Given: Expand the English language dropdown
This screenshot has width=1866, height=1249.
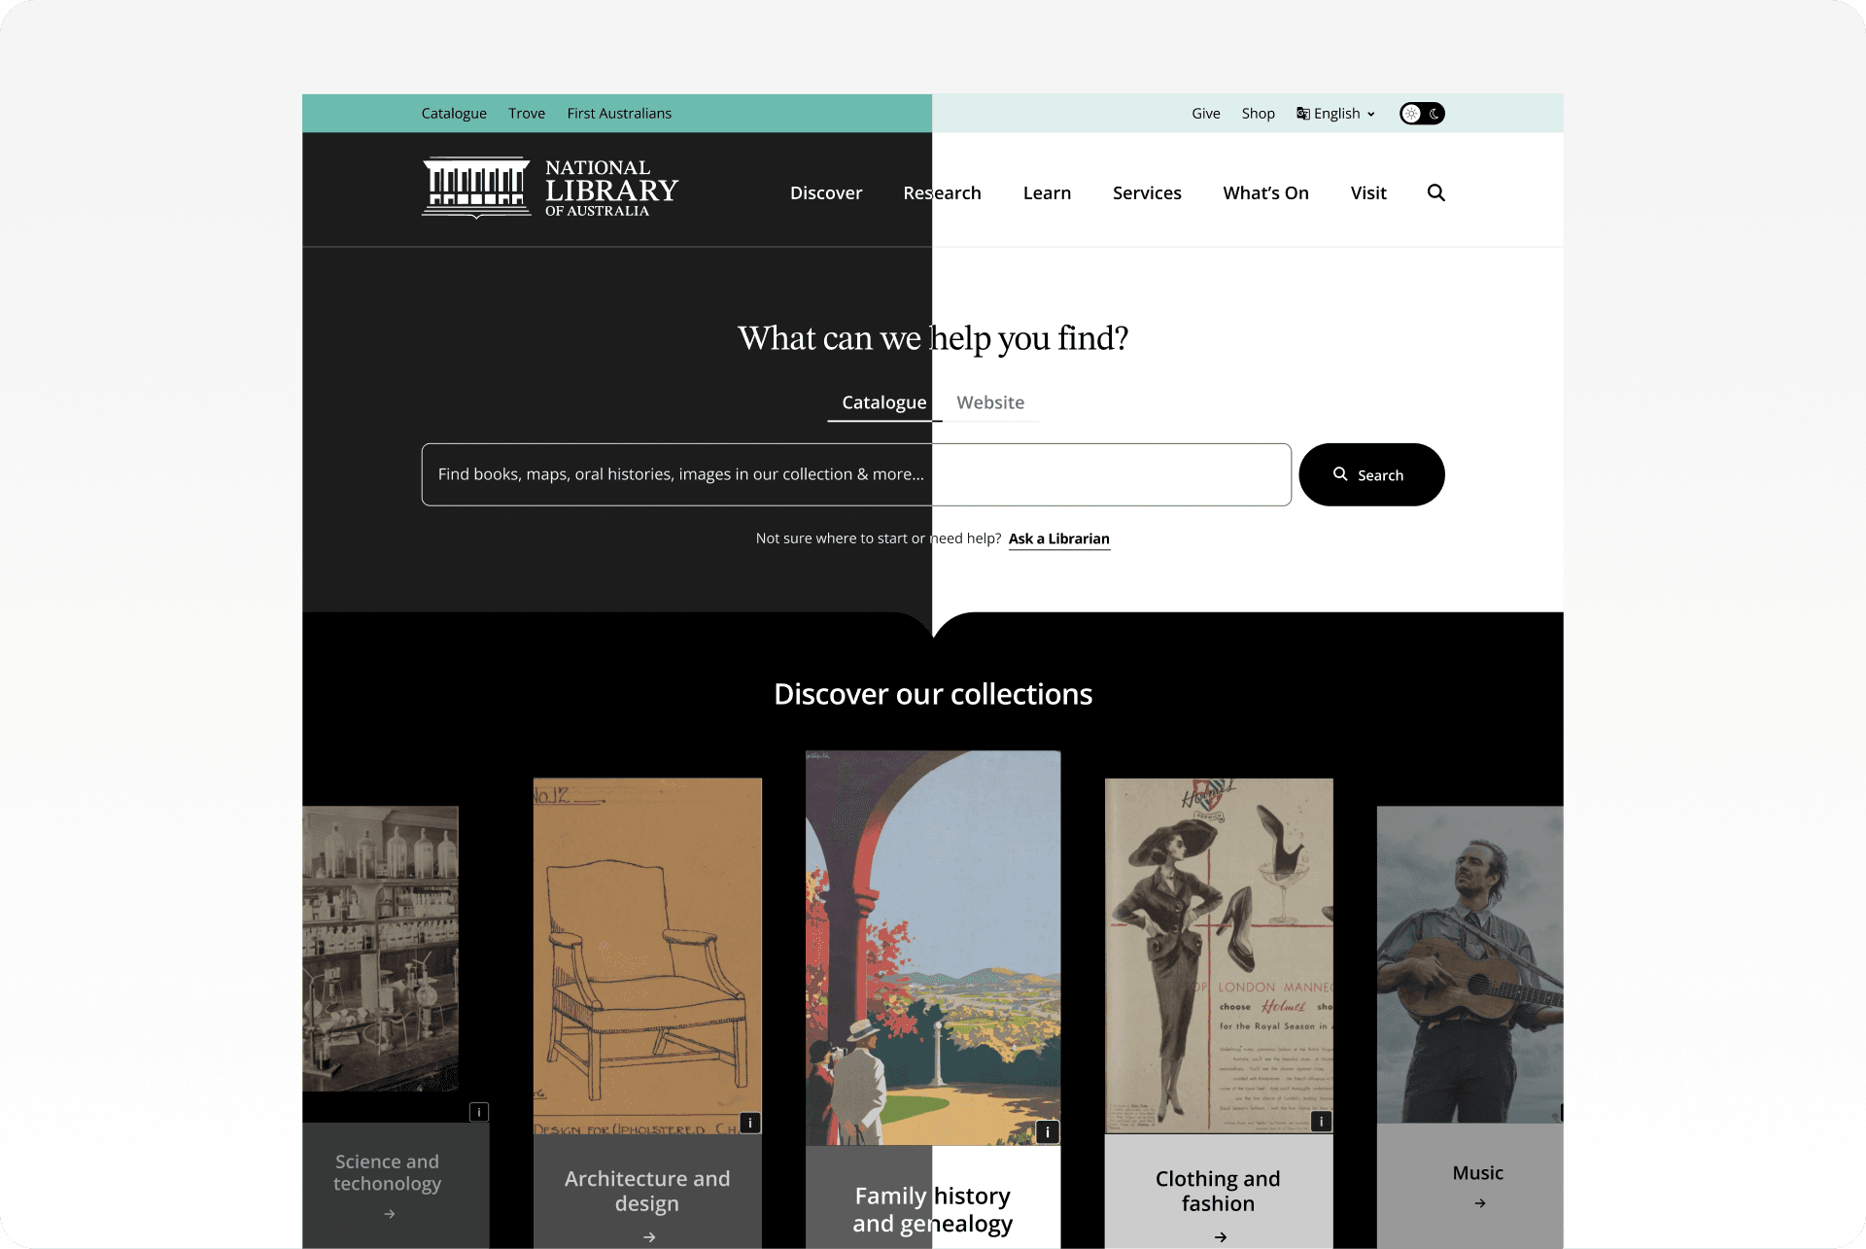Looking at the screenshot, I should coord(1336,114).
